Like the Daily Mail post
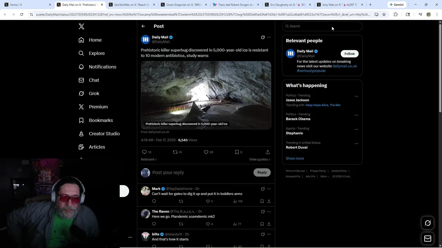The width and height of the screenshot is (442, 248). [x=206, y=152]
